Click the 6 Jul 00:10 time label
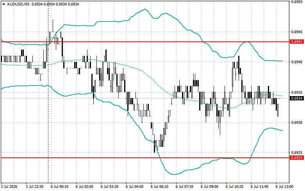Viewport: 305px width, 191px height. coord(59,187)
